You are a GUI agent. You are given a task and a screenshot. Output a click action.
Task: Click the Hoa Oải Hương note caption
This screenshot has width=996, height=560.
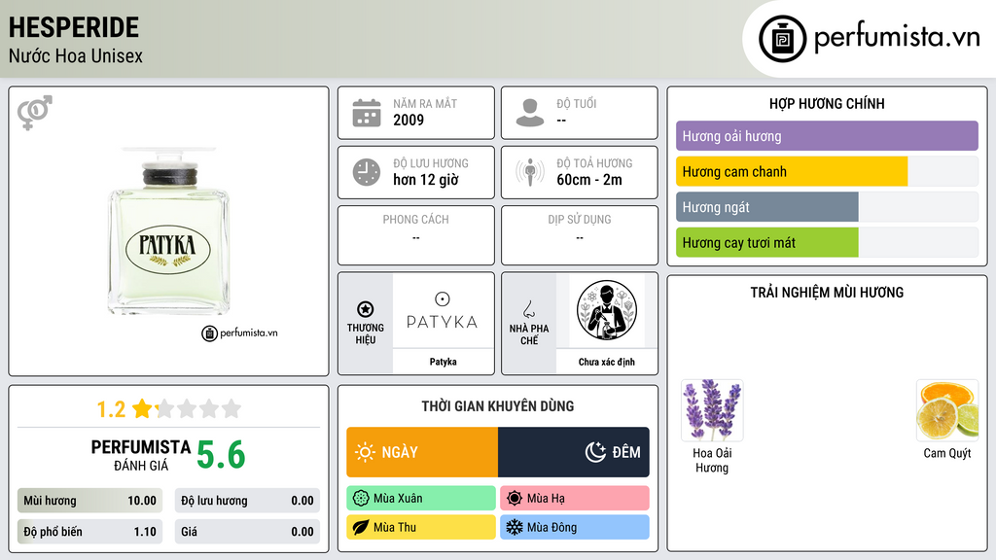click(x=712, y=460)
